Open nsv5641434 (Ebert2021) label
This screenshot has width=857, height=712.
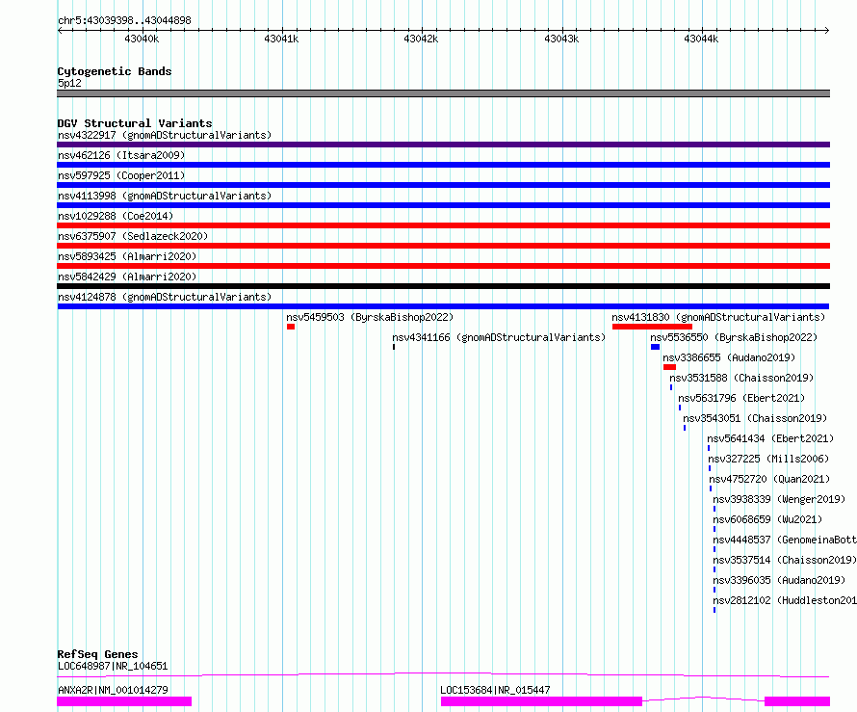point(770,438)
